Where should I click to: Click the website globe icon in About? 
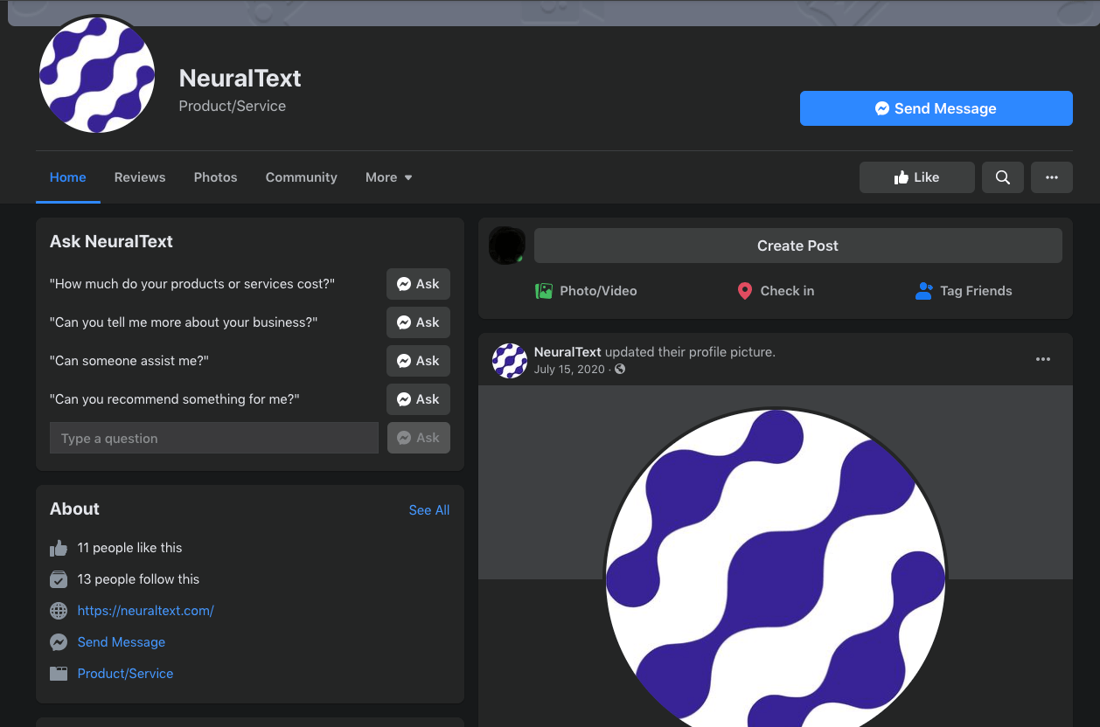[59, 610]
